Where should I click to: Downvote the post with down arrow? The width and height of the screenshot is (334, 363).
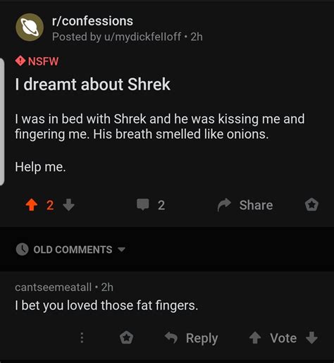69,205
